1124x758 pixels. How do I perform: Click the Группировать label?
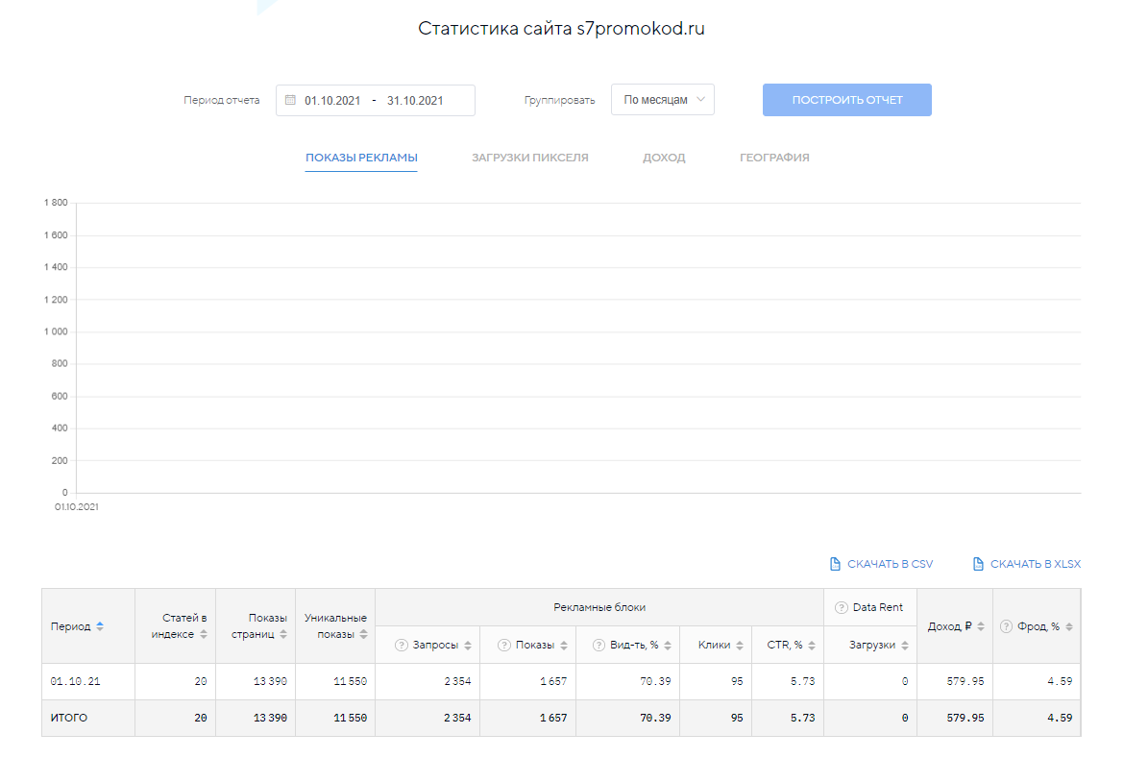(x=559, y=101)
